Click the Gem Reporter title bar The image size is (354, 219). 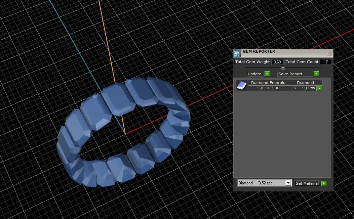(x=283, y=53)
